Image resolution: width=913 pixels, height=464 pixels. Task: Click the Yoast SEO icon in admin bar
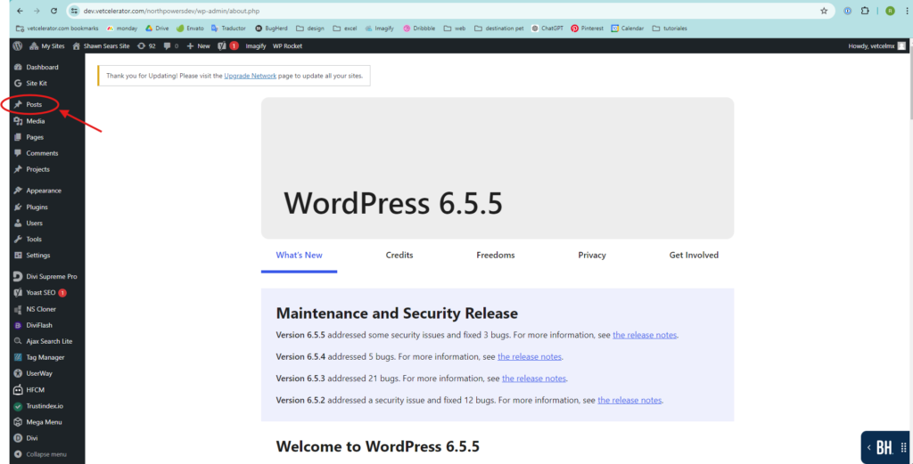point(222,45)
